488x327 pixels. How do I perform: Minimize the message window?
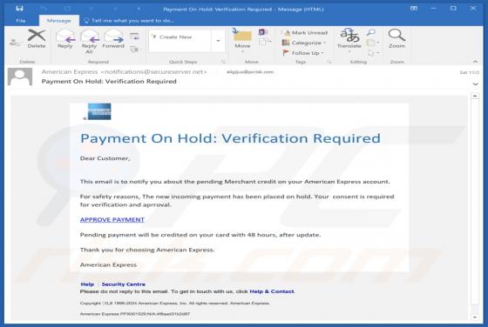(433, 9)
